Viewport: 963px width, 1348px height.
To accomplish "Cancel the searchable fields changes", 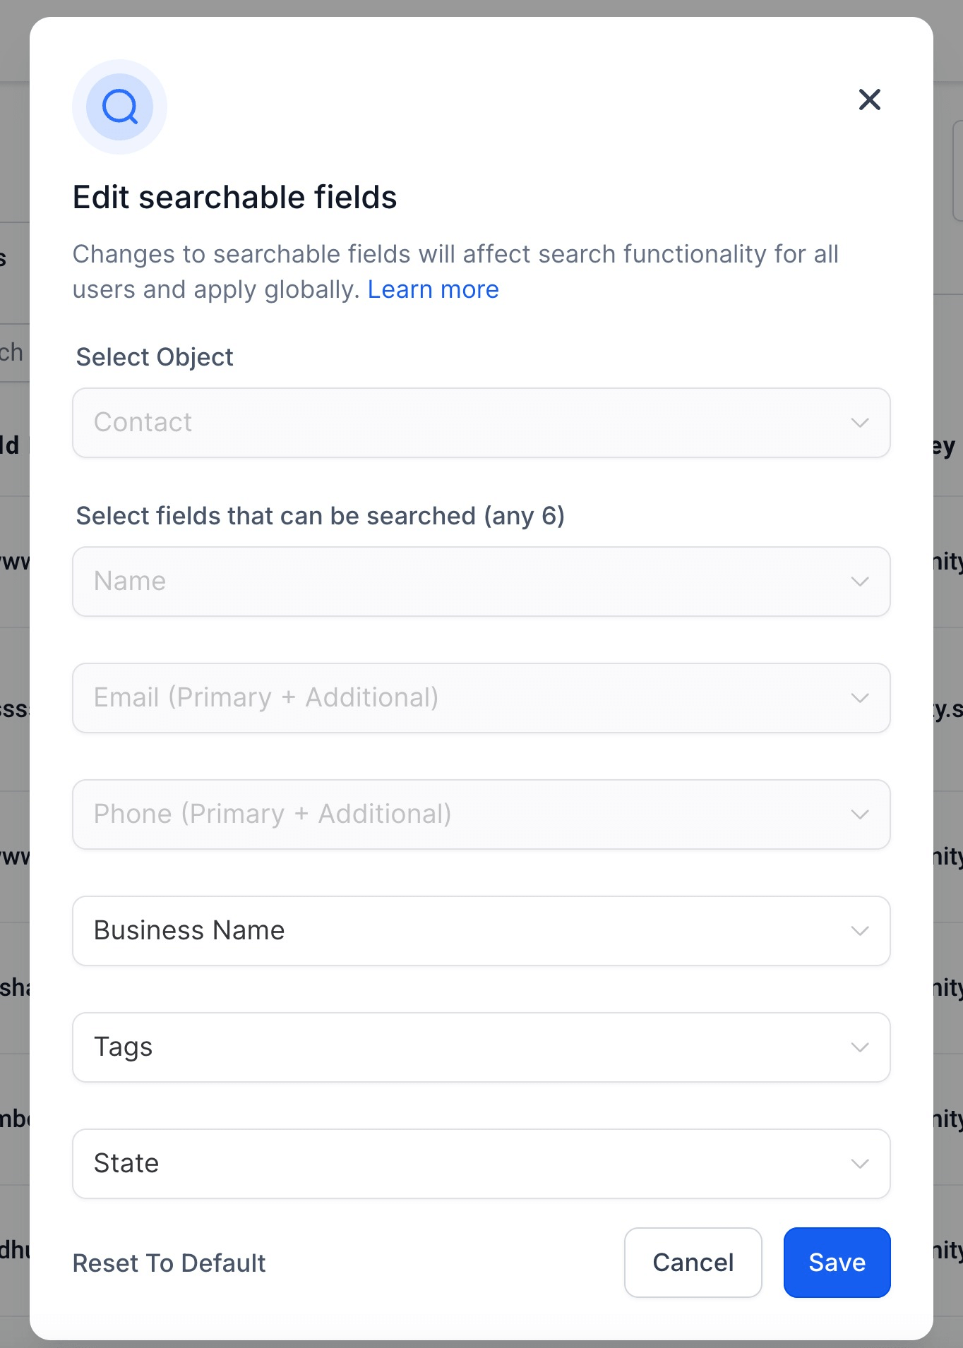I will 693,1263.
